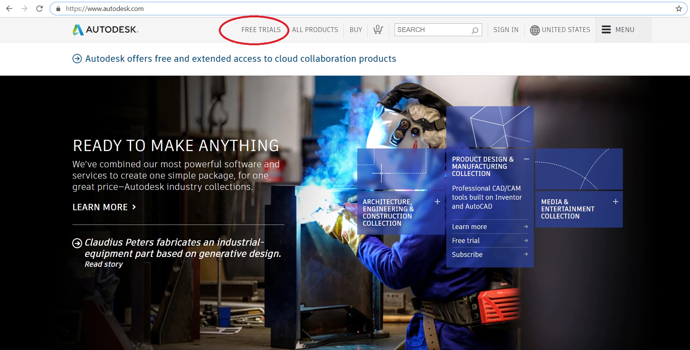Open ALL PRODUCTS in navigation

315,30
